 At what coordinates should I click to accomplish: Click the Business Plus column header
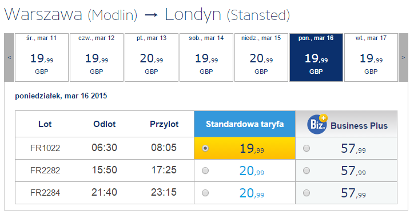click(346, 124)
